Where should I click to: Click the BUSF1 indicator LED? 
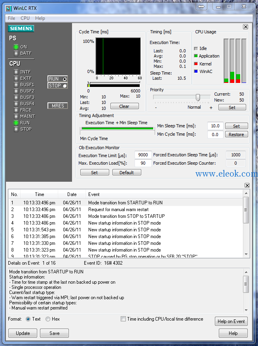pos(16,85)
